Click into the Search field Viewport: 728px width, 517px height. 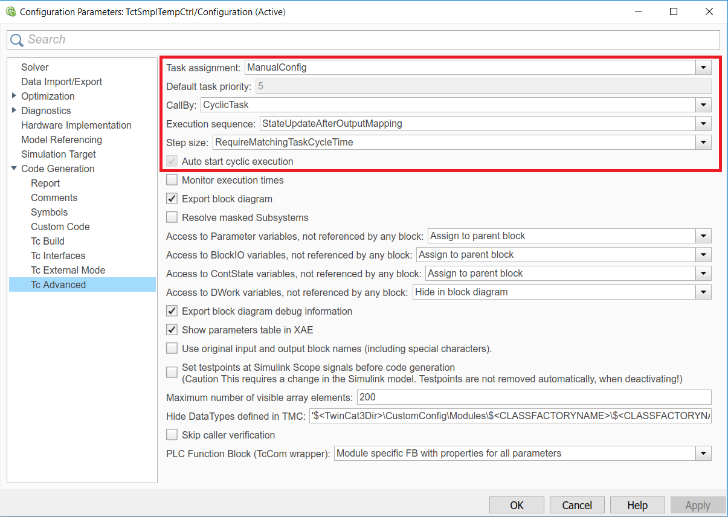pyautogui.click(x=363, y=40)
